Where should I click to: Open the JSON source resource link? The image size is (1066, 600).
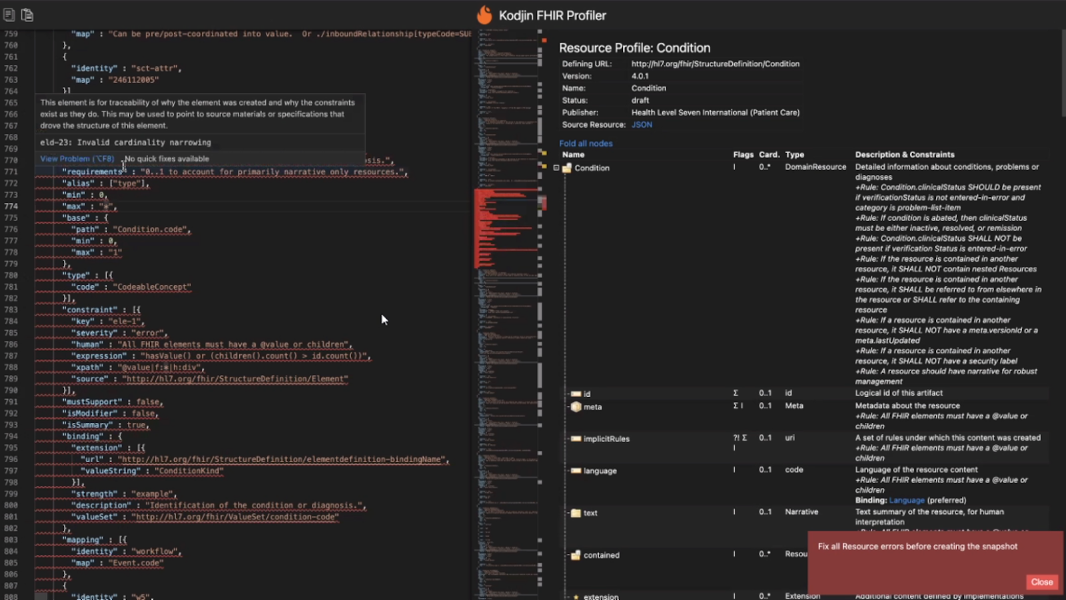(x=642, y=125)
